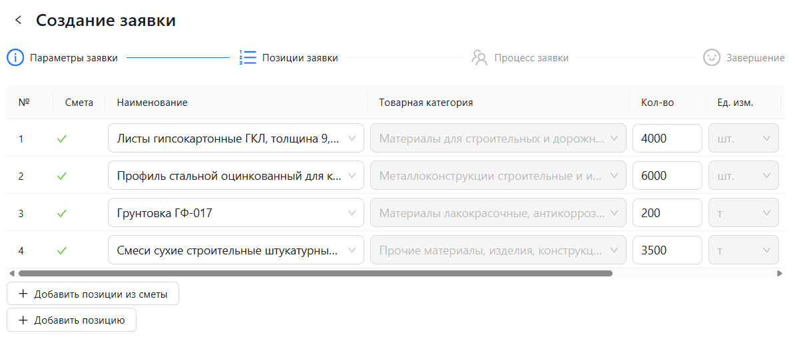Click the green checkmark in row 3

coord(62,214)
